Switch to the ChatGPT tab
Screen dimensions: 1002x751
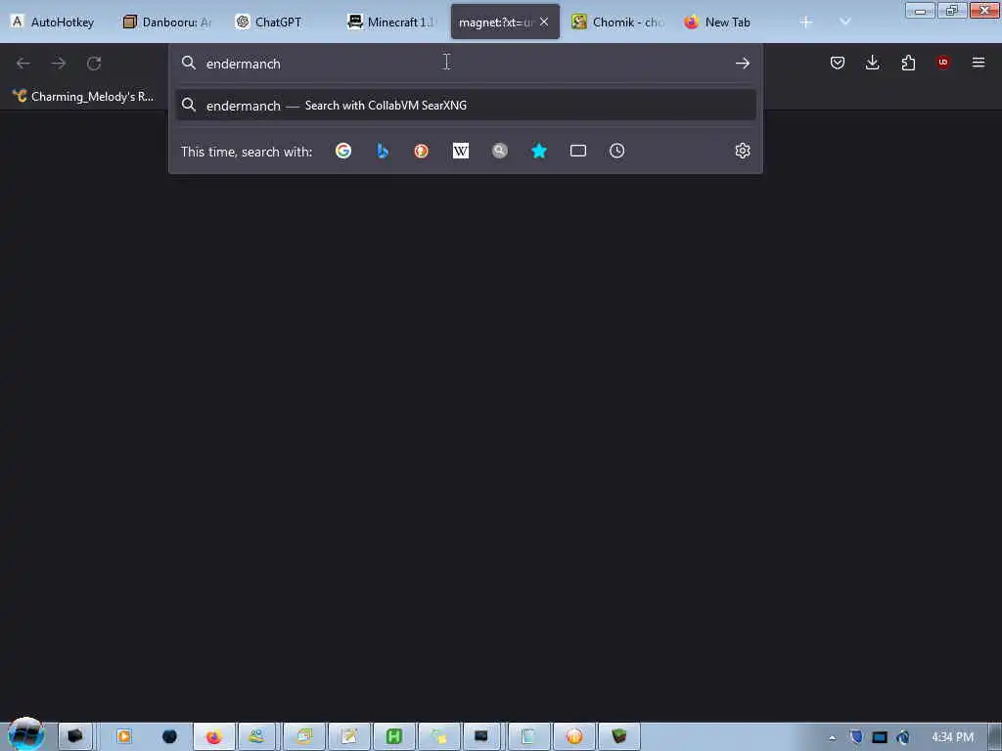click(x=278, y=22)
